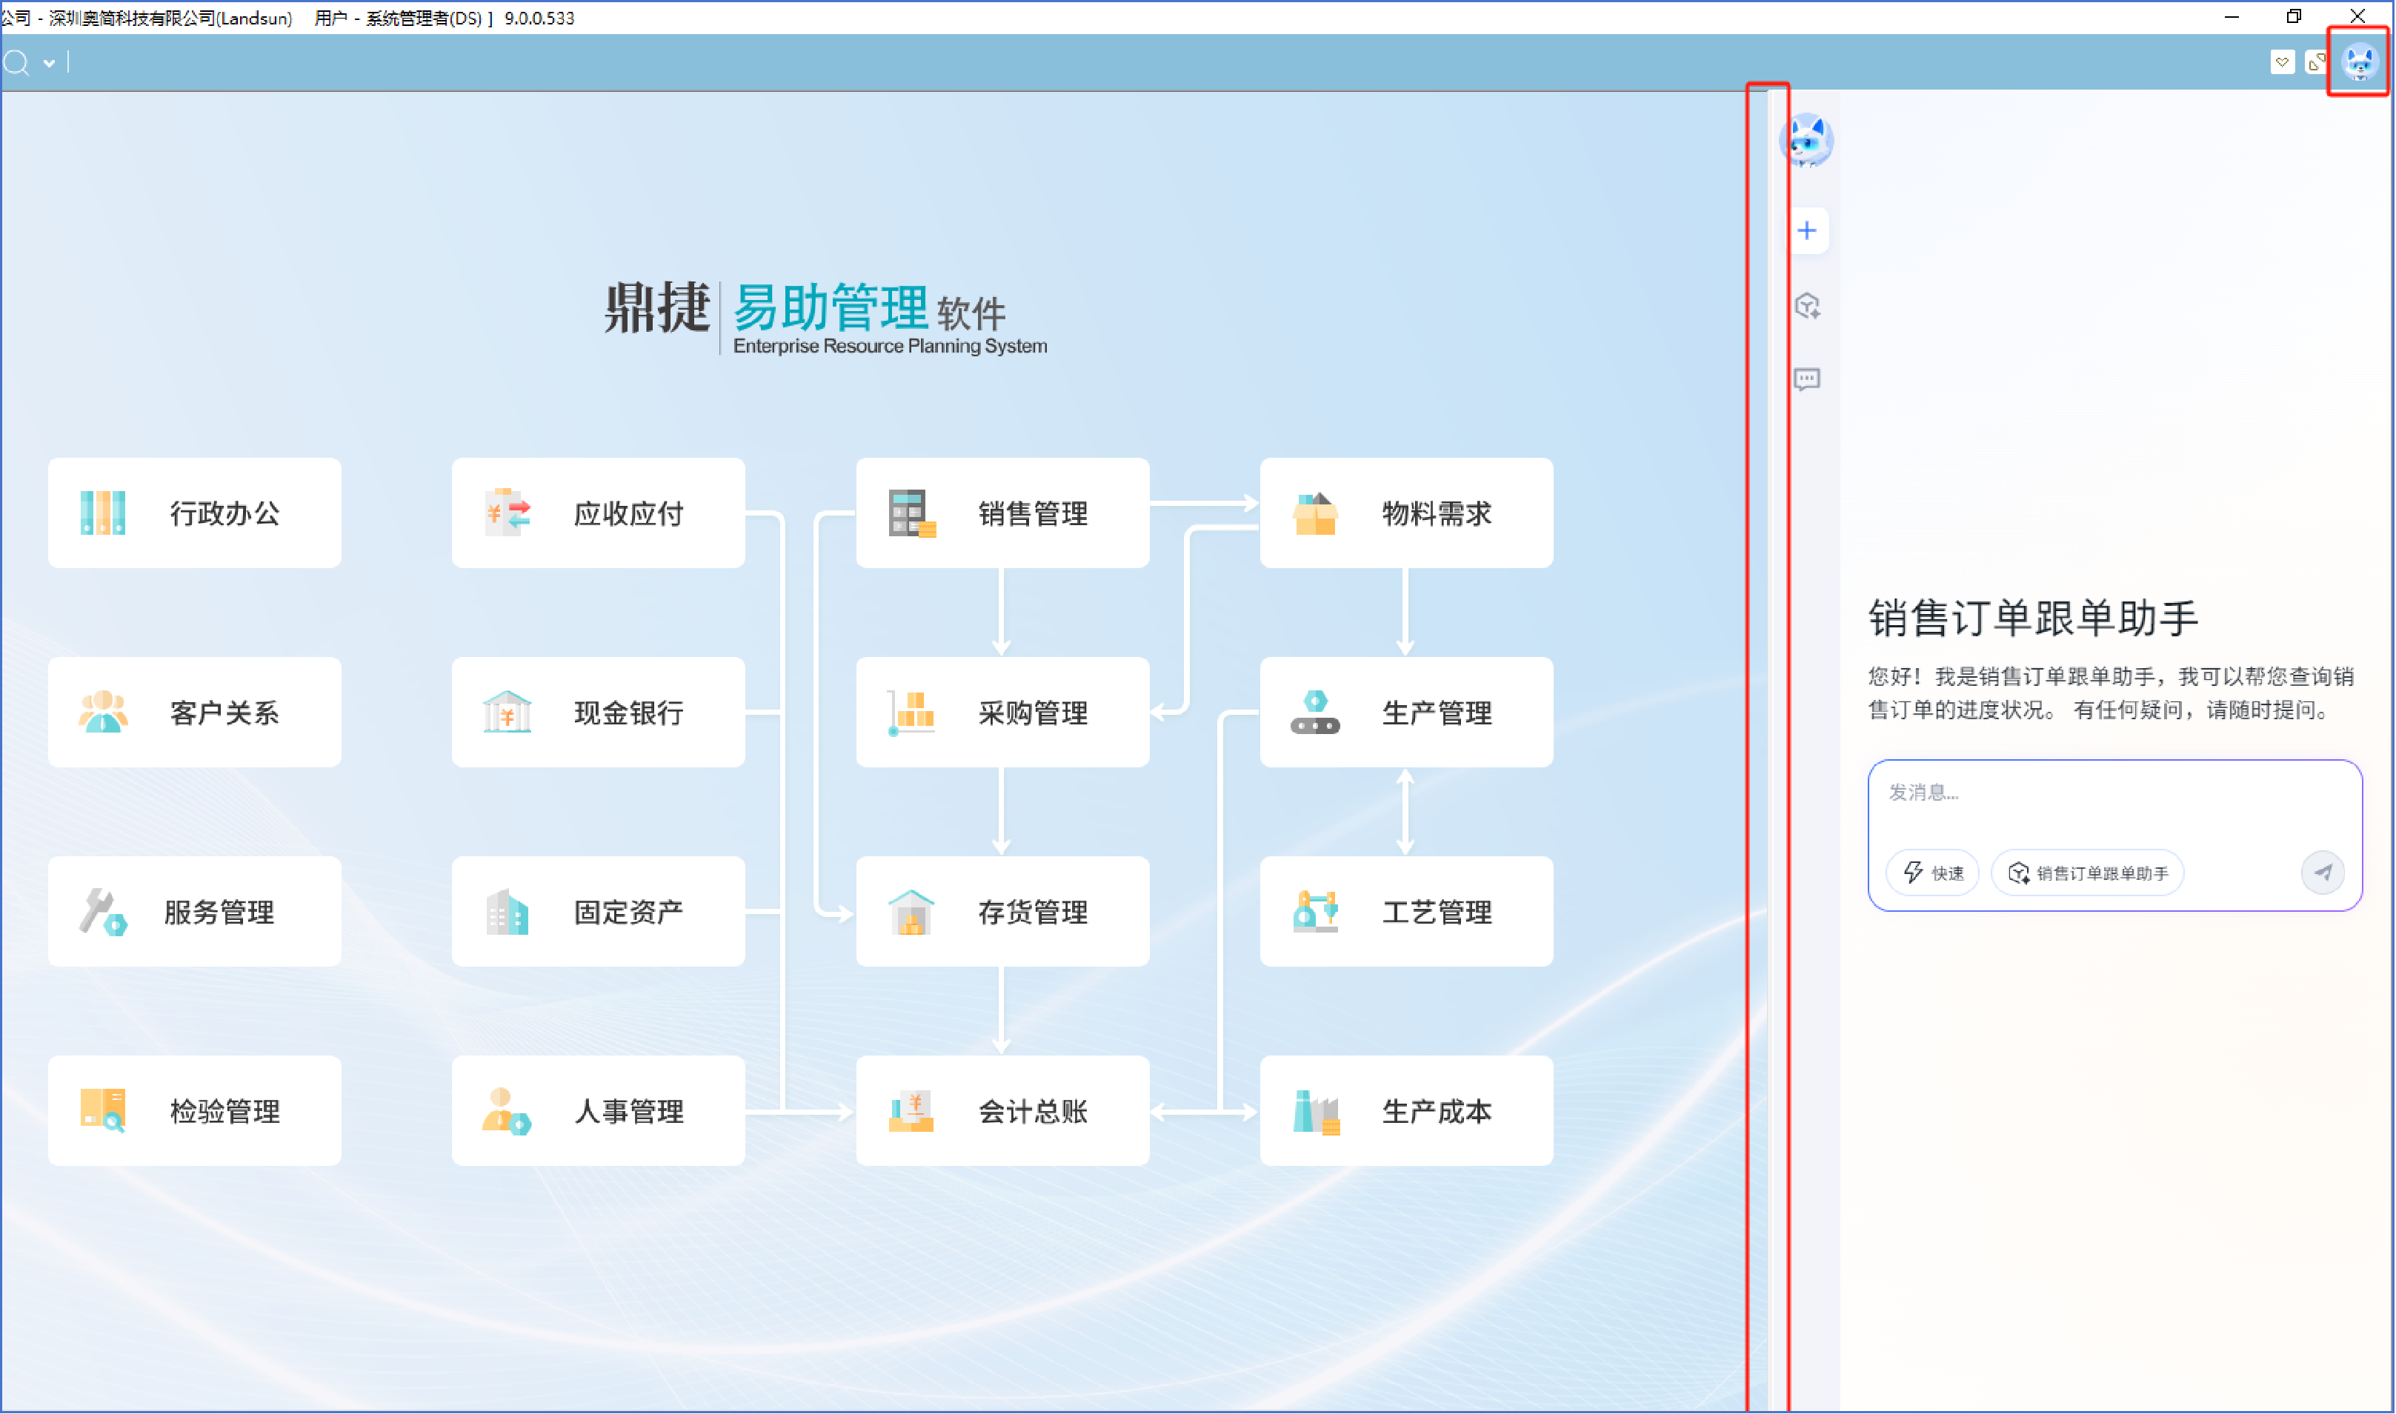The width and height of the screenshot is (2396, 1414).
Task: Click the 客户关系 module icon
Action: click(103, 712)
